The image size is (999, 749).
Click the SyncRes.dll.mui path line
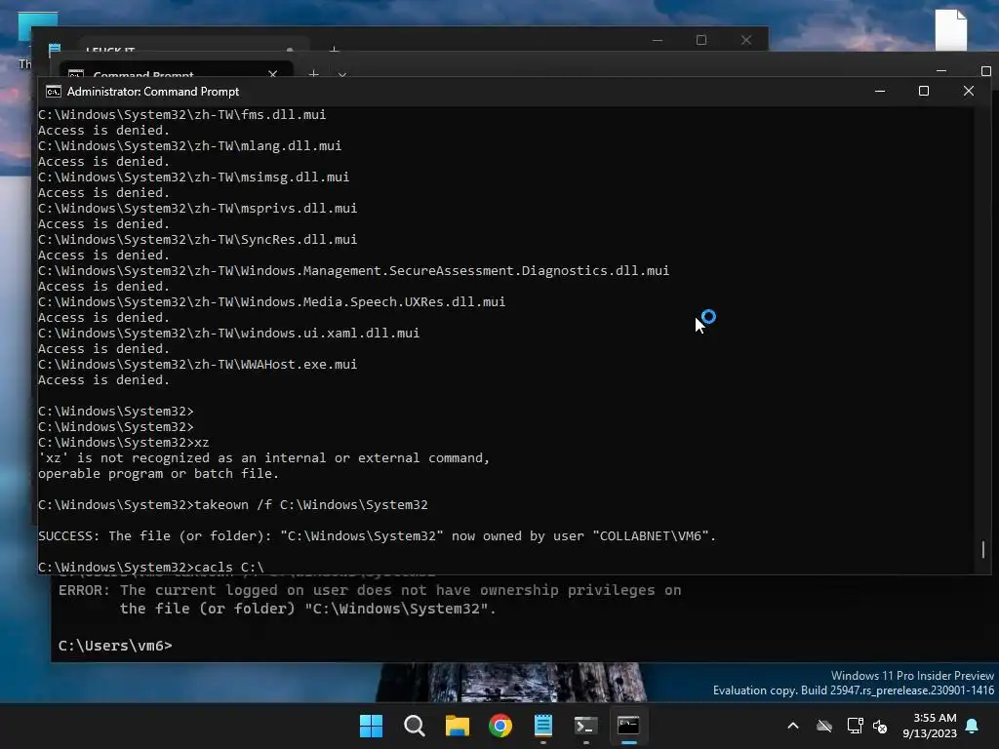tap(197, 240)
